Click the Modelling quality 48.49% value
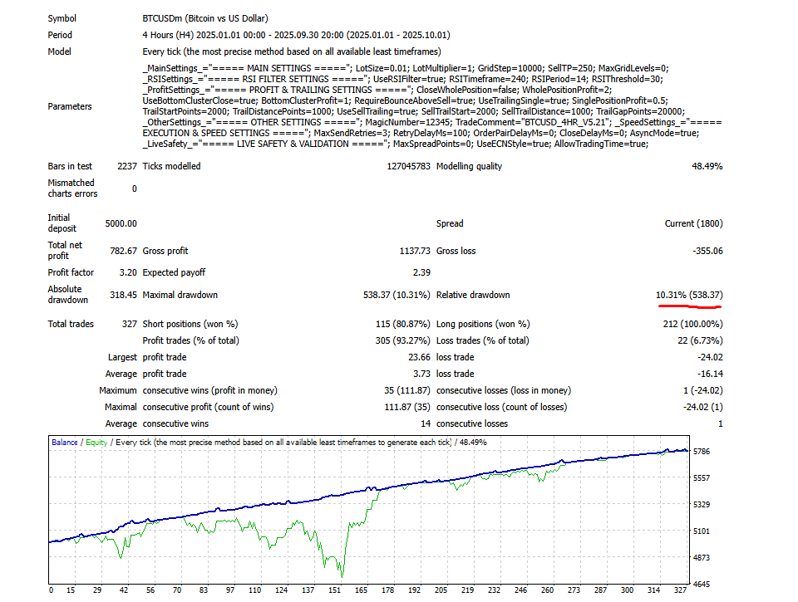This screenshot has width=798, height=602. [705, 166]
